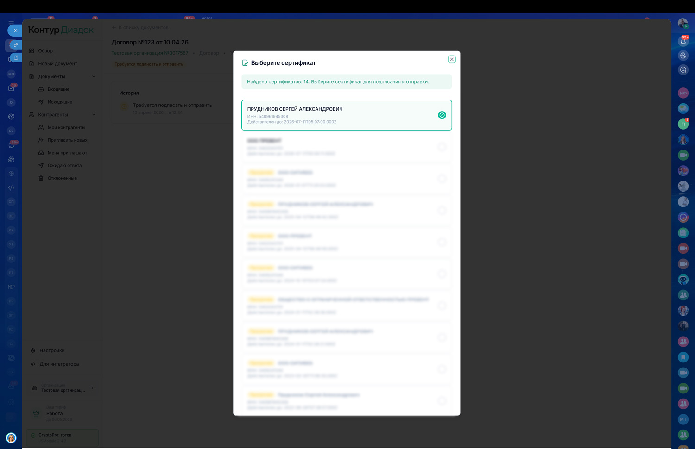The height and width of the screenshot is (449, 695).
Task: Collapse the Контрагенты section chevron
Action: point(94,115)
